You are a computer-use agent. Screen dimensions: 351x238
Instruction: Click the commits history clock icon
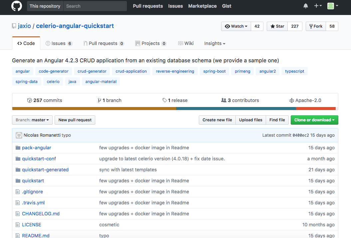tap(30, 100)
